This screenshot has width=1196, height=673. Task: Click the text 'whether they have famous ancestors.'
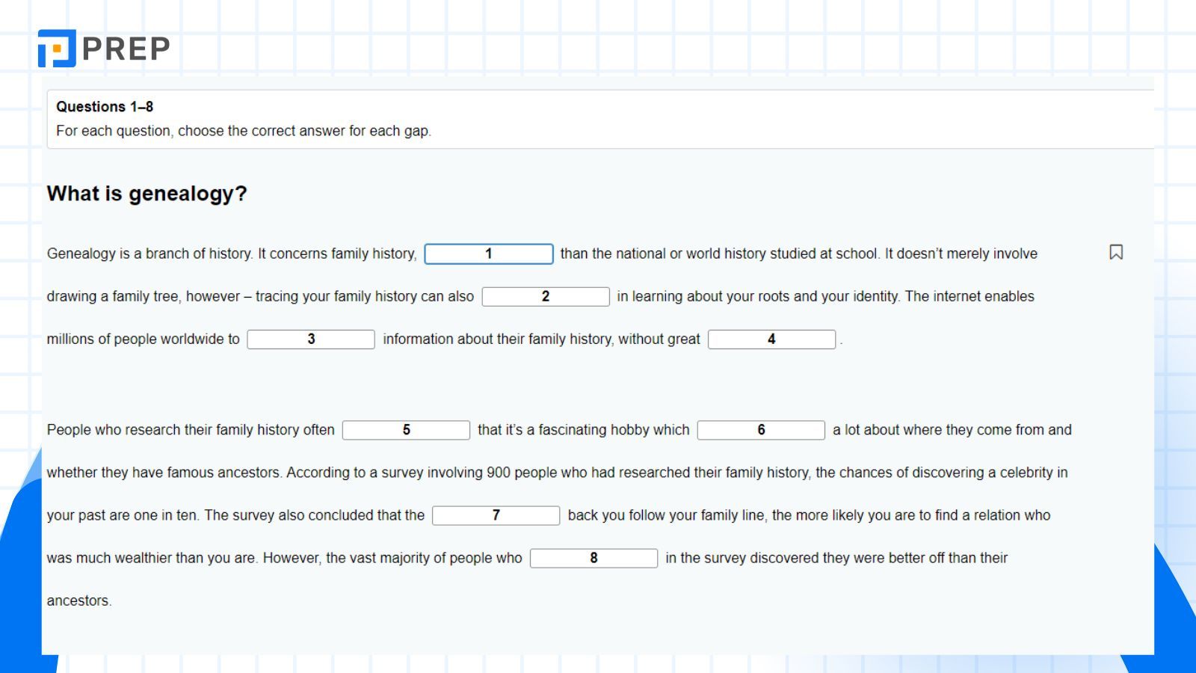pyautogui.click(x=164, y=473)
